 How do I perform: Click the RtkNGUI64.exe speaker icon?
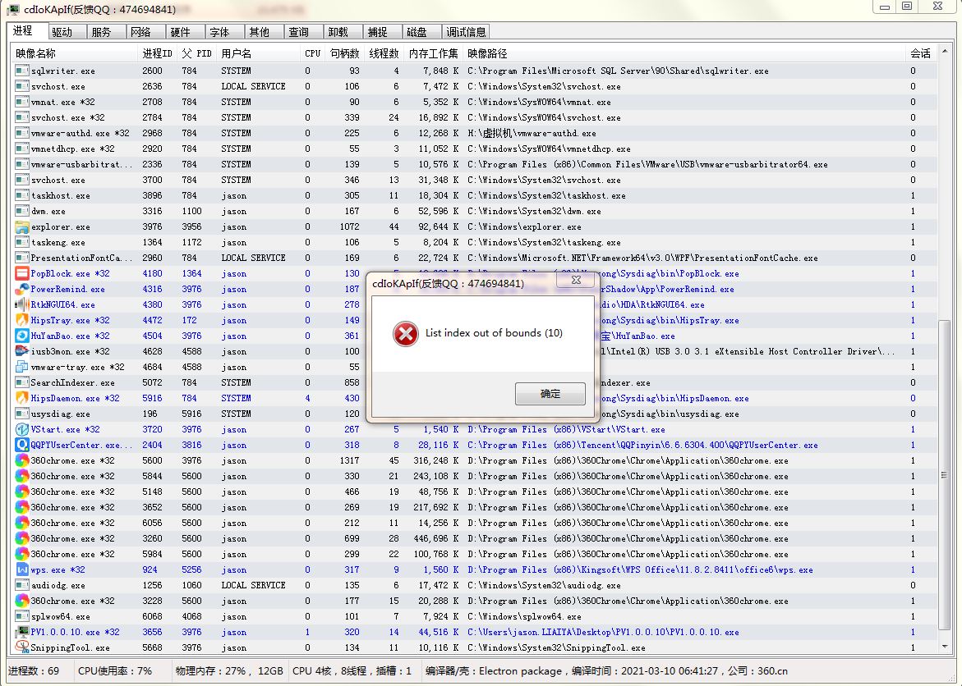[22, 304]
